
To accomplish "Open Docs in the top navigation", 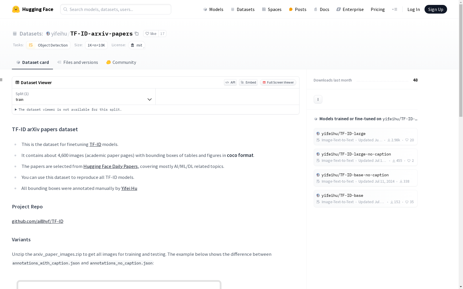I will tap(321, 9).
